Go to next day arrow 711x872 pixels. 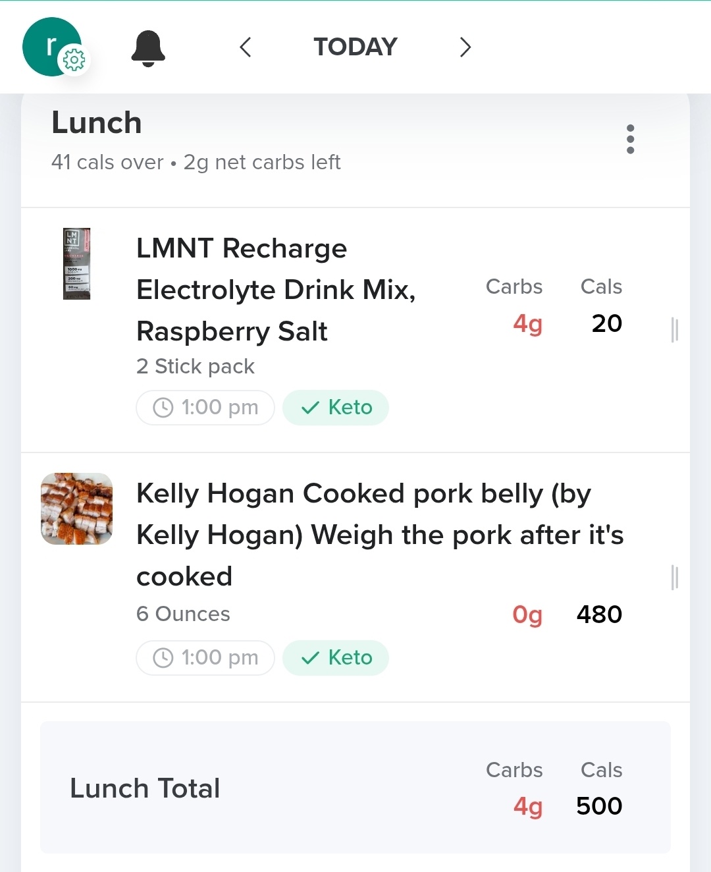coord(465,47)
